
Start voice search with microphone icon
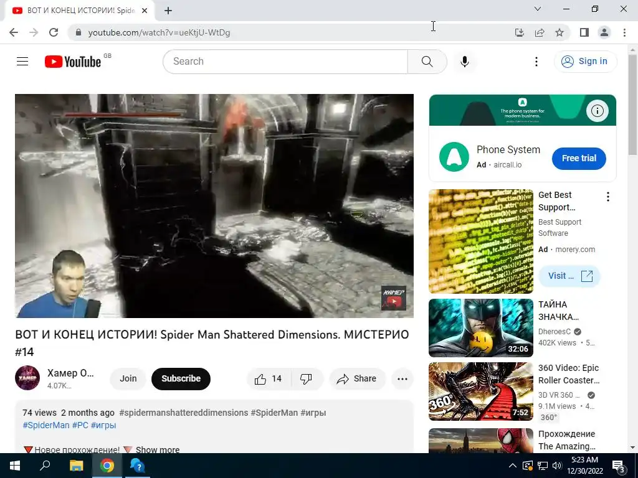pos(464,62)
